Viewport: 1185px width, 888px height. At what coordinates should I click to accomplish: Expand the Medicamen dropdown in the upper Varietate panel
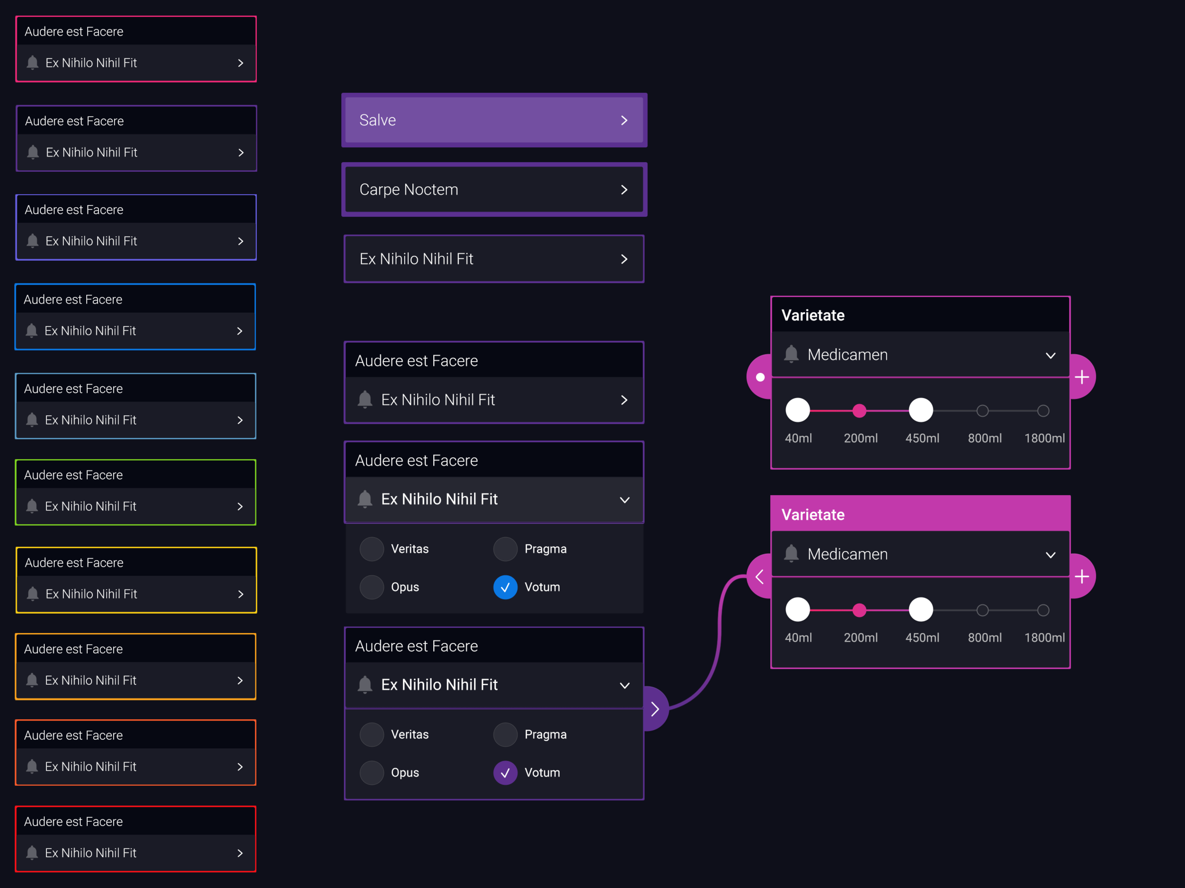(1050, 355)
